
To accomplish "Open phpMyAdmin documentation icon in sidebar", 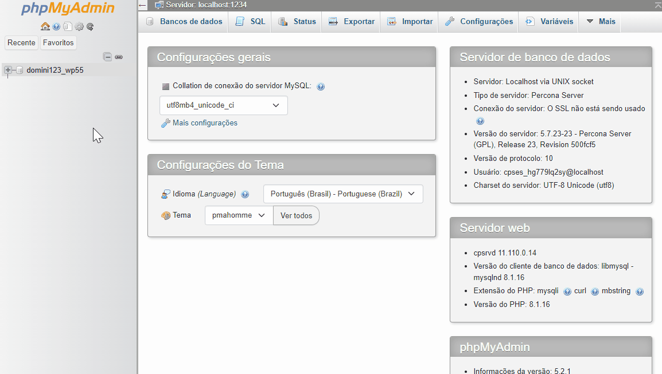I will click(56, 26).
